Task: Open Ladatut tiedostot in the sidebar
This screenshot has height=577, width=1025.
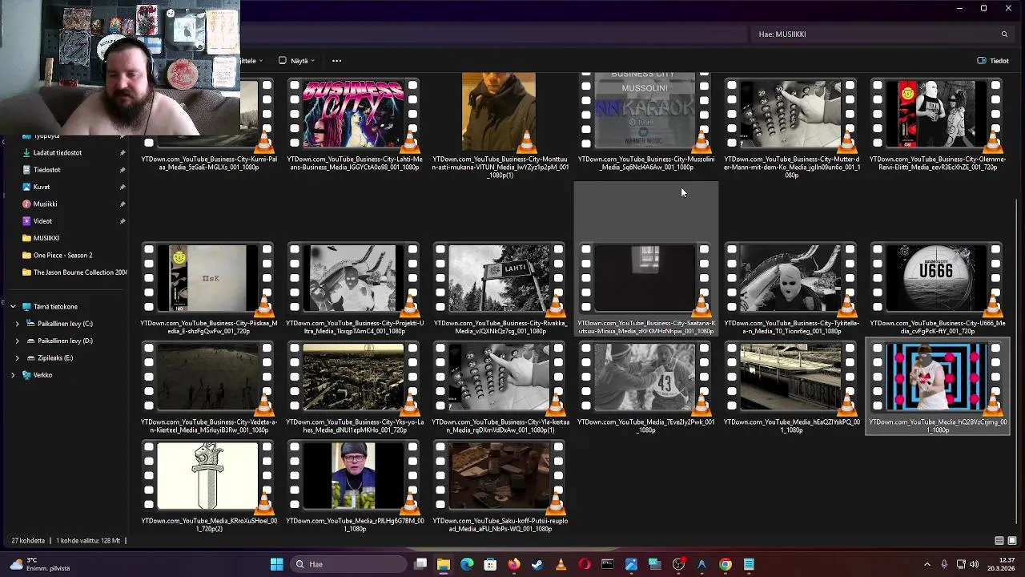Action: tap(58, 152)
